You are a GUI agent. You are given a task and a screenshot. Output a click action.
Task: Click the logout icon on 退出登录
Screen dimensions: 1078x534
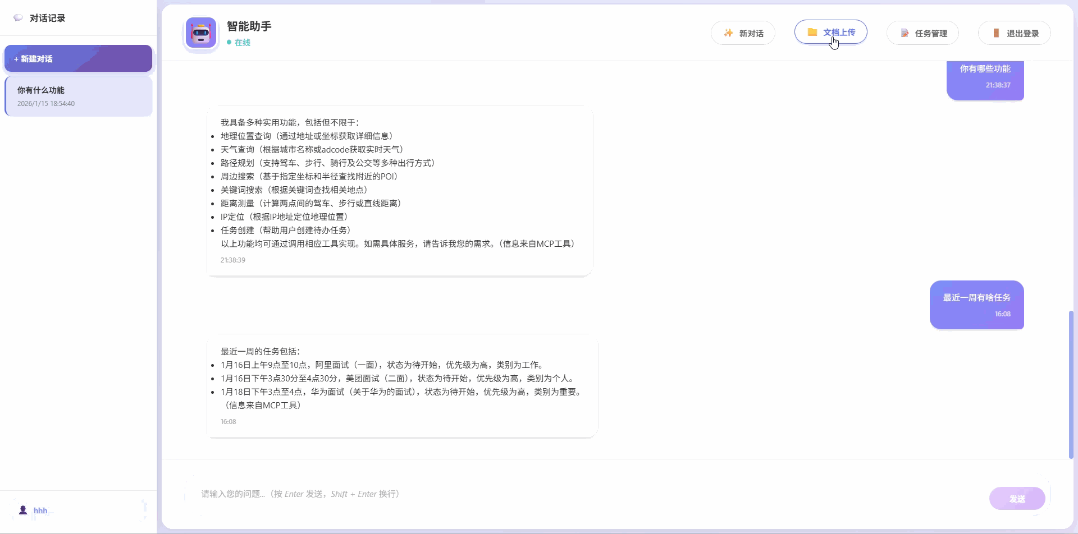[x=996, y=33]
